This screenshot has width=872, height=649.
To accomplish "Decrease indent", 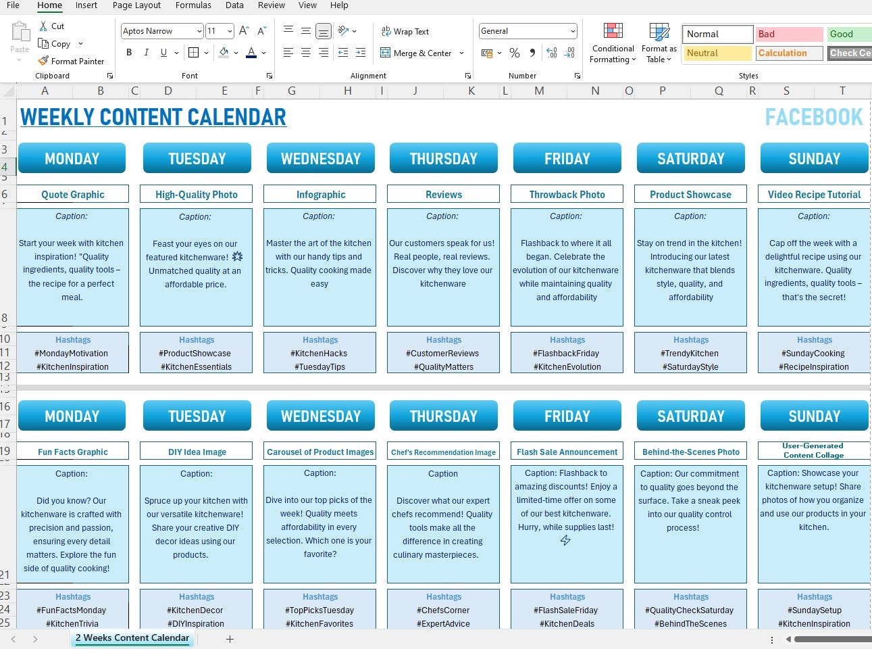I will point(343,53).
